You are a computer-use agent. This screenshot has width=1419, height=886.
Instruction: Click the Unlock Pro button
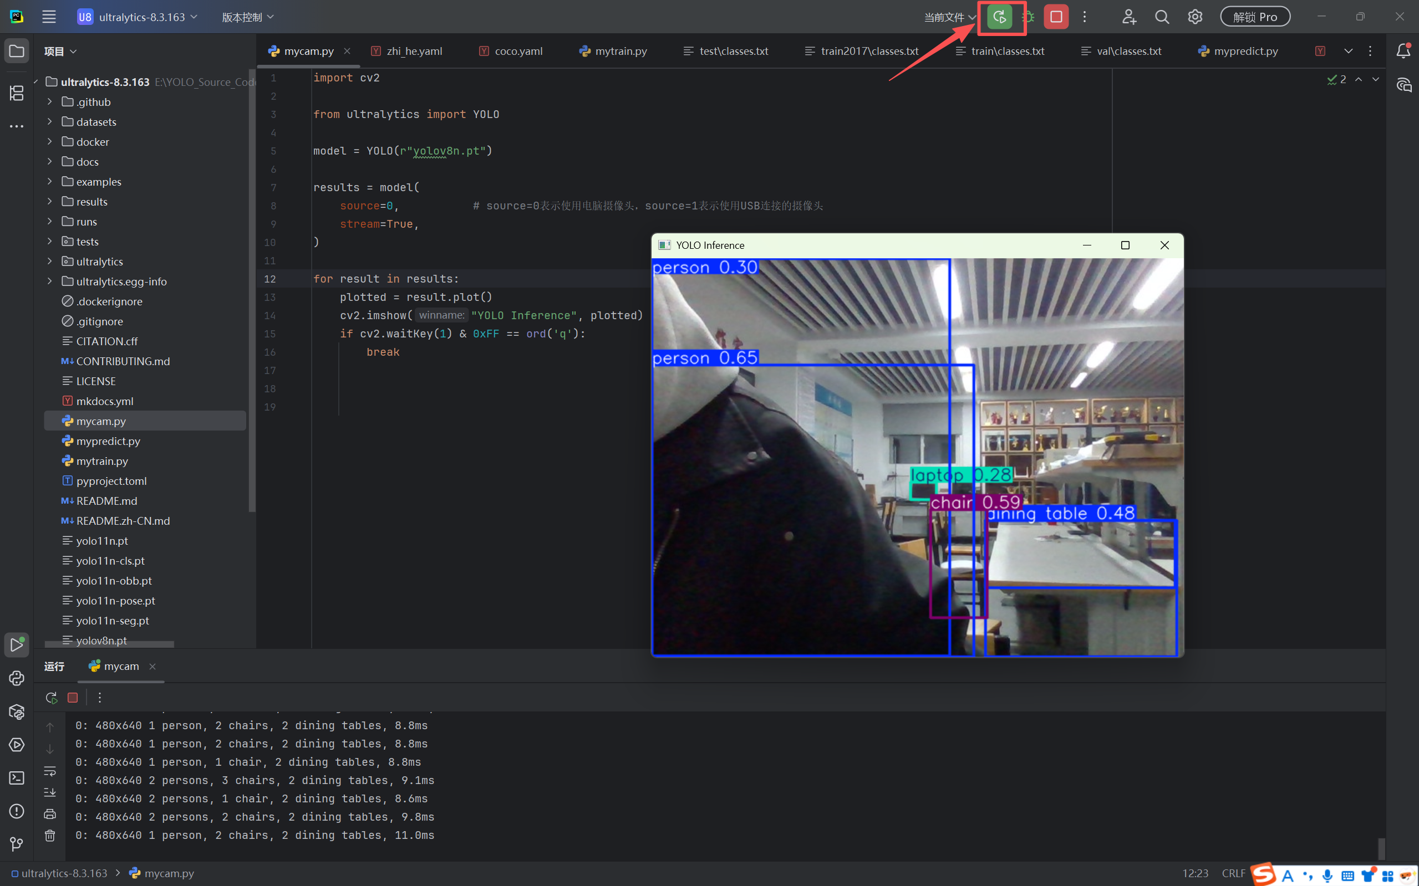click(x=1255, y=17)
